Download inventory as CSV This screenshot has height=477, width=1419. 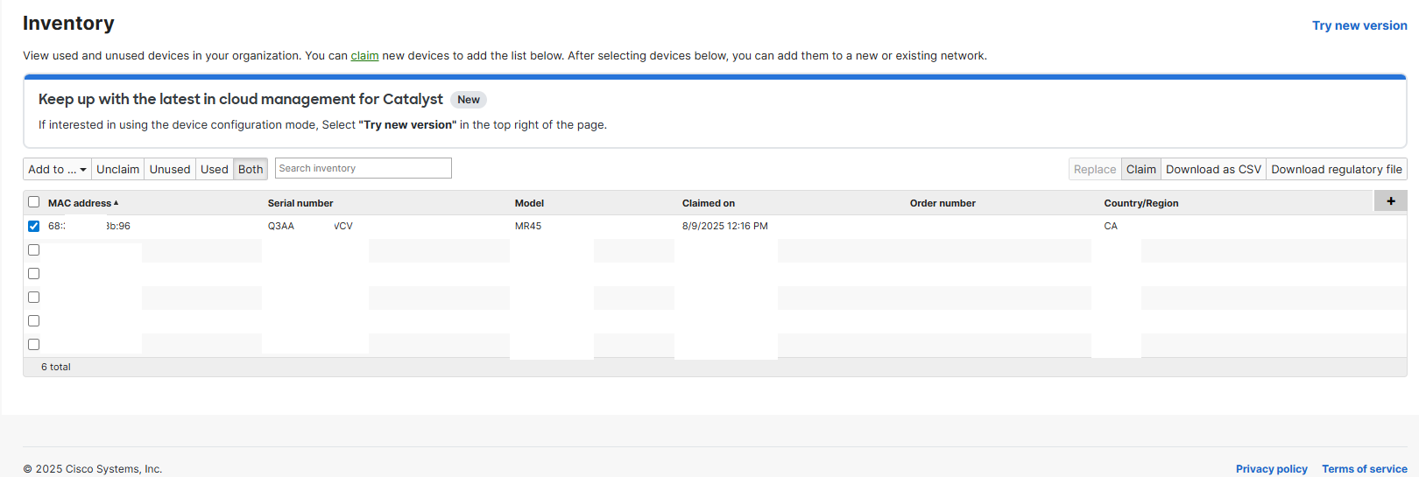pos(1213,169)
